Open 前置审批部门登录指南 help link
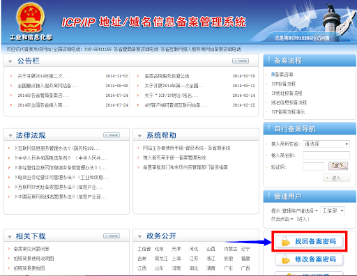 185,167
